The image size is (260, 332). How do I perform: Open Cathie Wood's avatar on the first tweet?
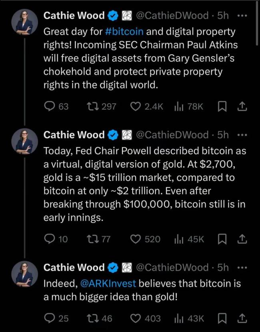24,22
